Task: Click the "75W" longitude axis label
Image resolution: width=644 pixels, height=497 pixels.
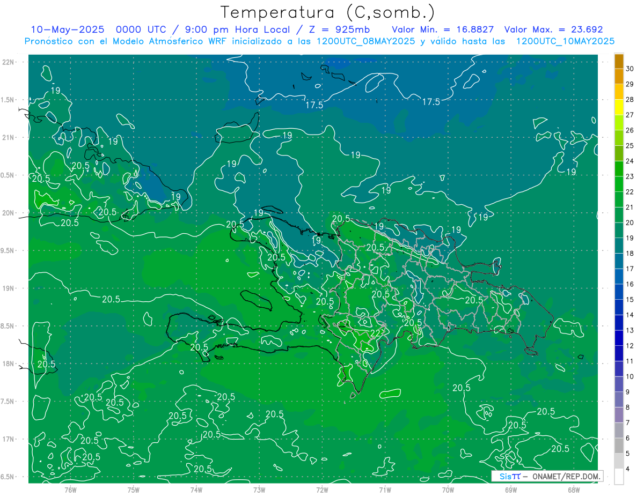Action: (x=133, y=489)
